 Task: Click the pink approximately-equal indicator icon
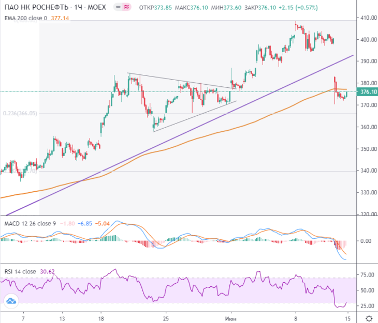click(x=126, y=7)
